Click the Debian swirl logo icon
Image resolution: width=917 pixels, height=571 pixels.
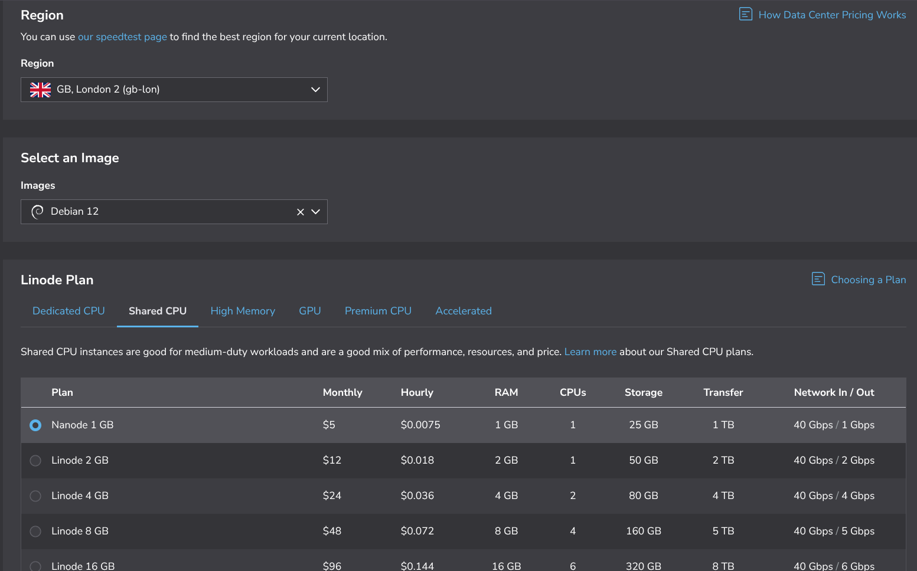click(x=37, y=212)
